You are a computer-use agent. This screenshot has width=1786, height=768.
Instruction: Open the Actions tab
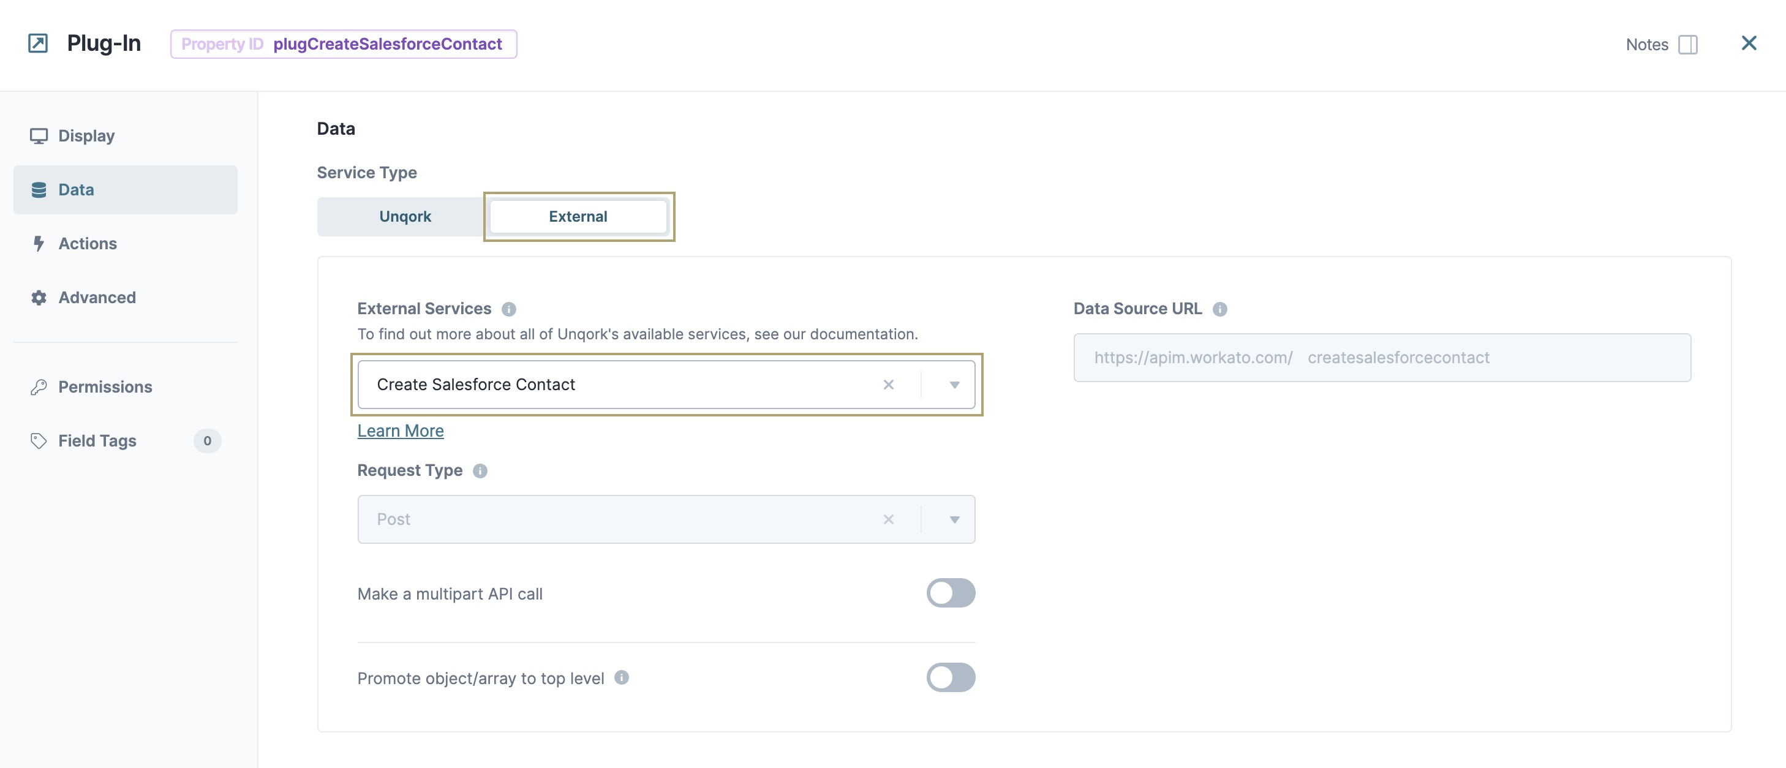coord(126,243)
